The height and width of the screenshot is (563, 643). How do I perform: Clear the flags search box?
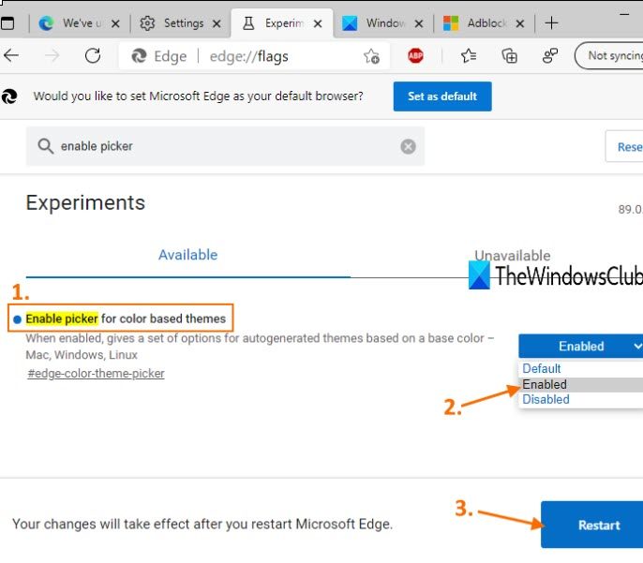click(408, 146)
